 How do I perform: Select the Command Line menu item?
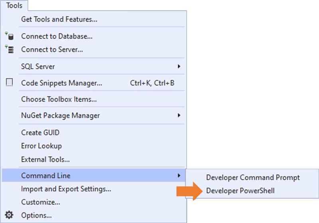coord(94,176)
